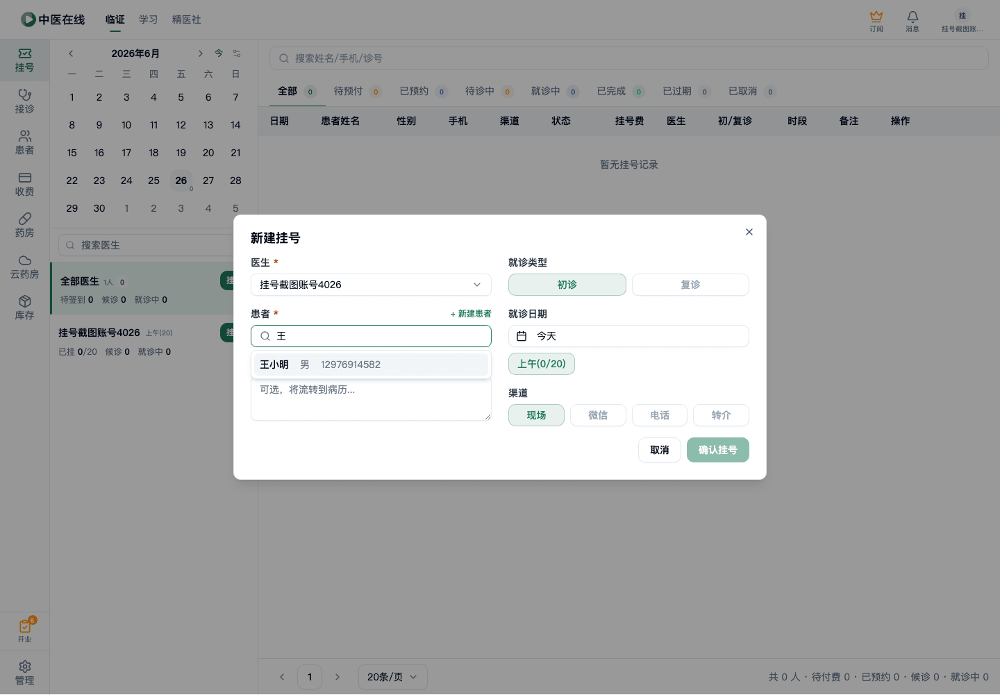The height and width of the screenshot is (695, 1000).
Task: Choose patient 王小明 from suggestions
Action: point(371,365)
